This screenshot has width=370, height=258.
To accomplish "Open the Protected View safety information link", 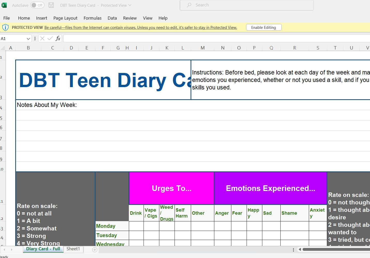I will 141,27.
